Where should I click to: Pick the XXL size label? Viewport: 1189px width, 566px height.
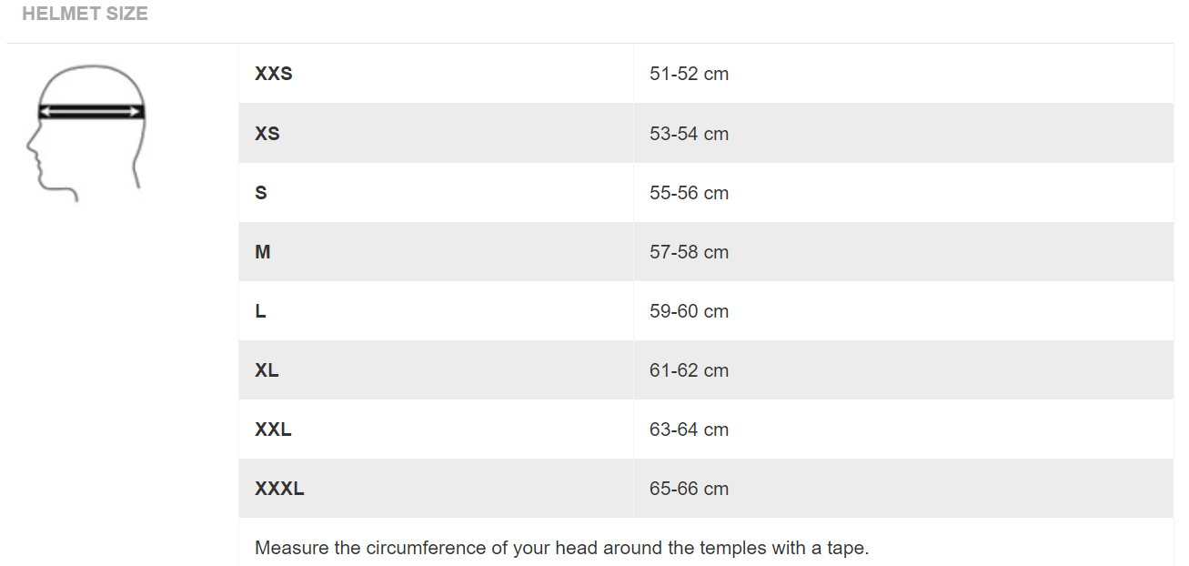(273, 430)
